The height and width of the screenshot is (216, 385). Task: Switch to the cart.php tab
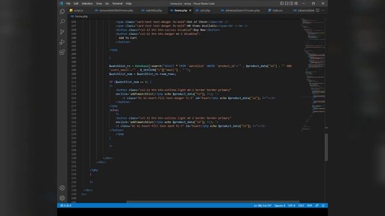pos(205,11)
